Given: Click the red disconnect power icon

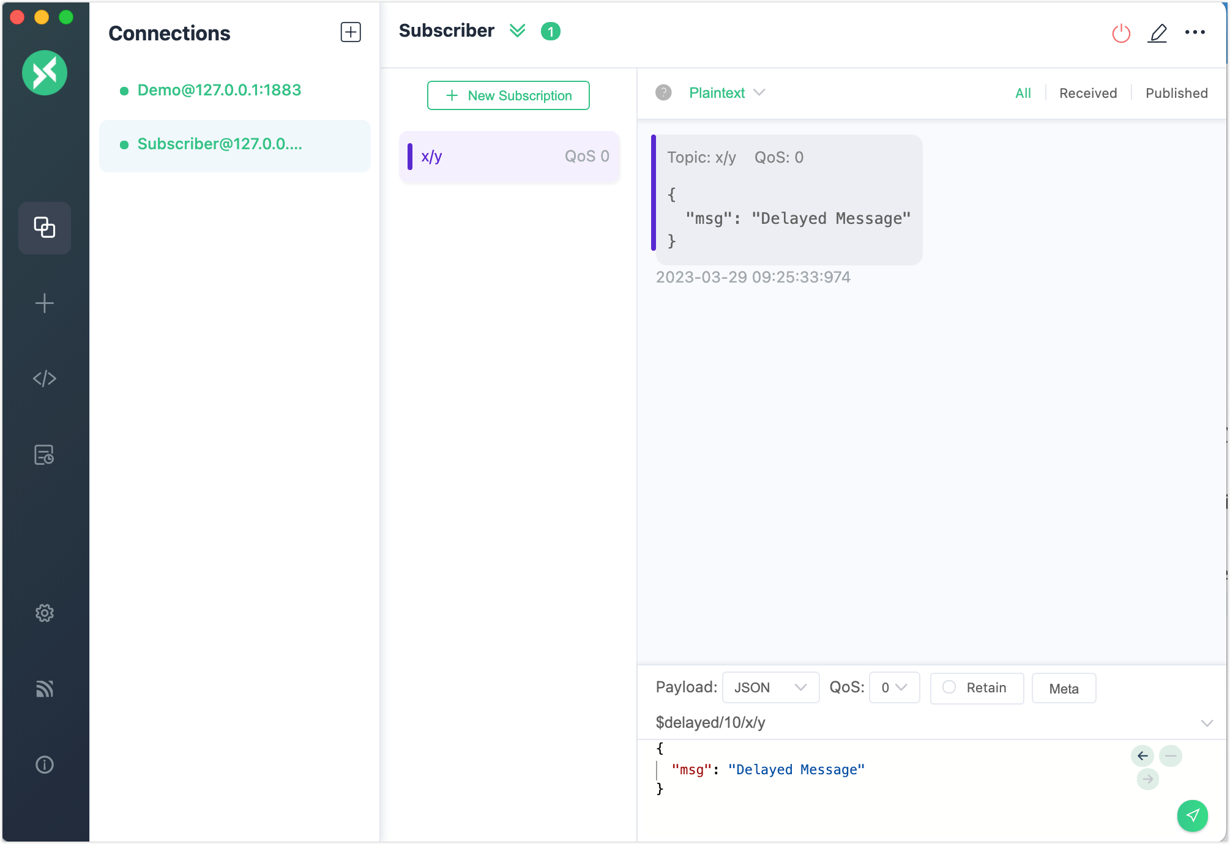Looking at the screenshot, I should tap(1121, 33).
